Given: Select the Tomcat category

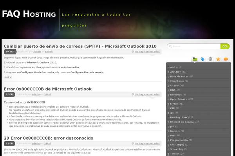Looking at the screenshot, I should 175,154.
